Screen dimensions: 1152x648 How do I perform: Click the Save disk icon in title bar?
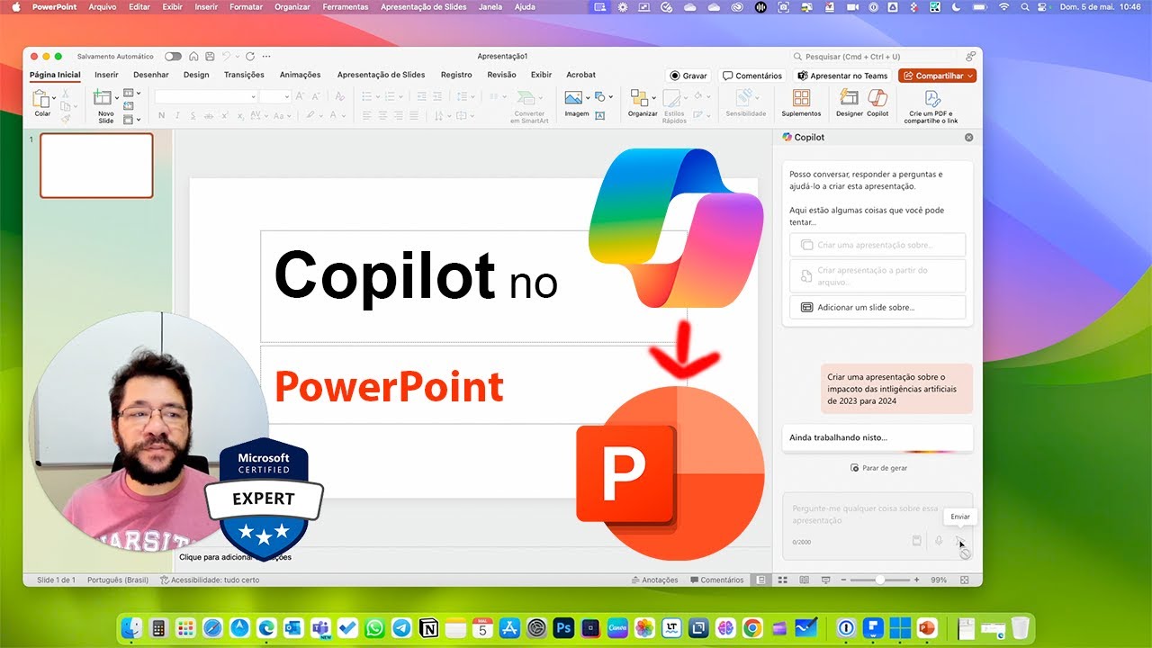[210, 56]
